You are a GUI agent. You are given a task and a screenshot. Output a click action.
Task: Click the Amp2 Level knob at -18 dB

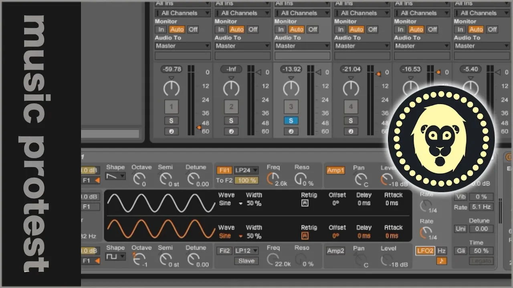pos(386,259)
